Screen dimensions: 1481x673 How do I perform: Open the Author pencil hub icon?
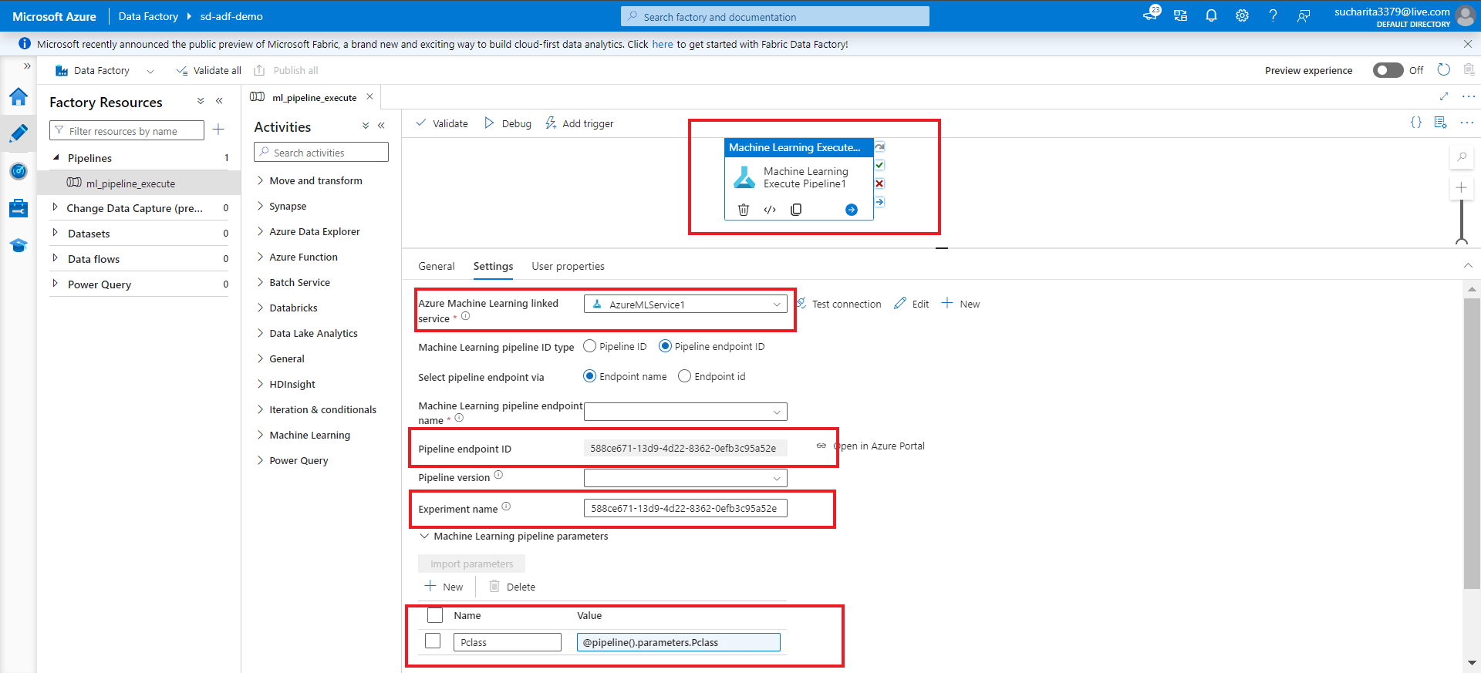[x=19, y=133]
